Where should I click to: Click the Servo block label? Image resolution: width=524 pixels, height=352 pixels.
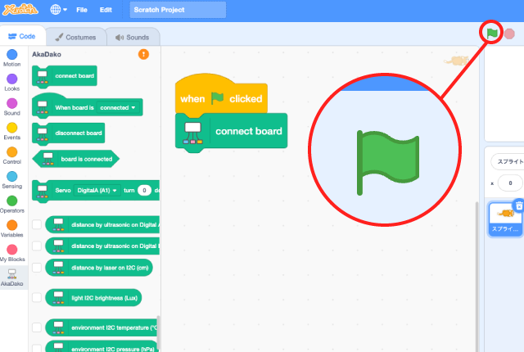point(63,191)
